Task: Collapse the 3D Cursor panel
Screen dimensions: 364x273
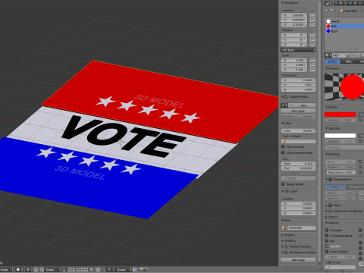Action: pos(283,191)
